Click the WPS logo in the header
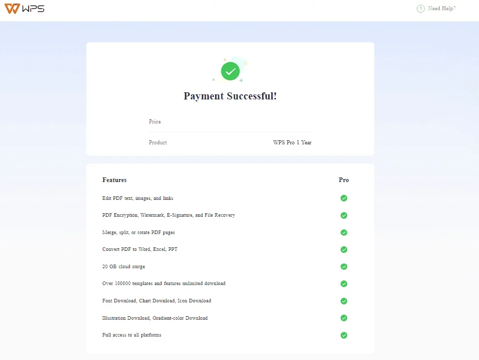Viewport: 479px width, 360px height. point(25,9)
